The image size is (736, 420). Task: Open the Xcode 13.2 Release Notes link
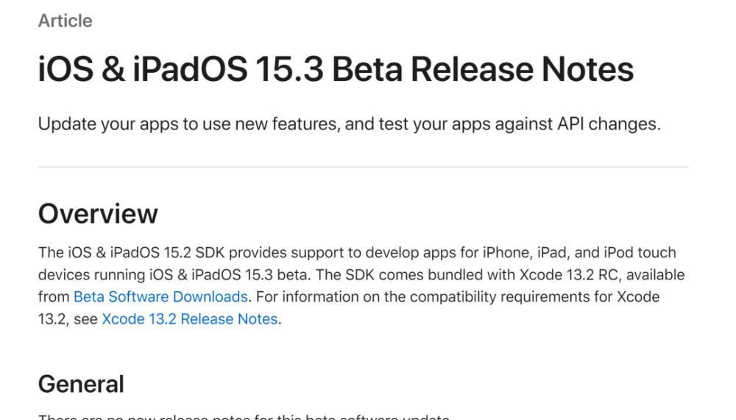(x=190, y=319)
